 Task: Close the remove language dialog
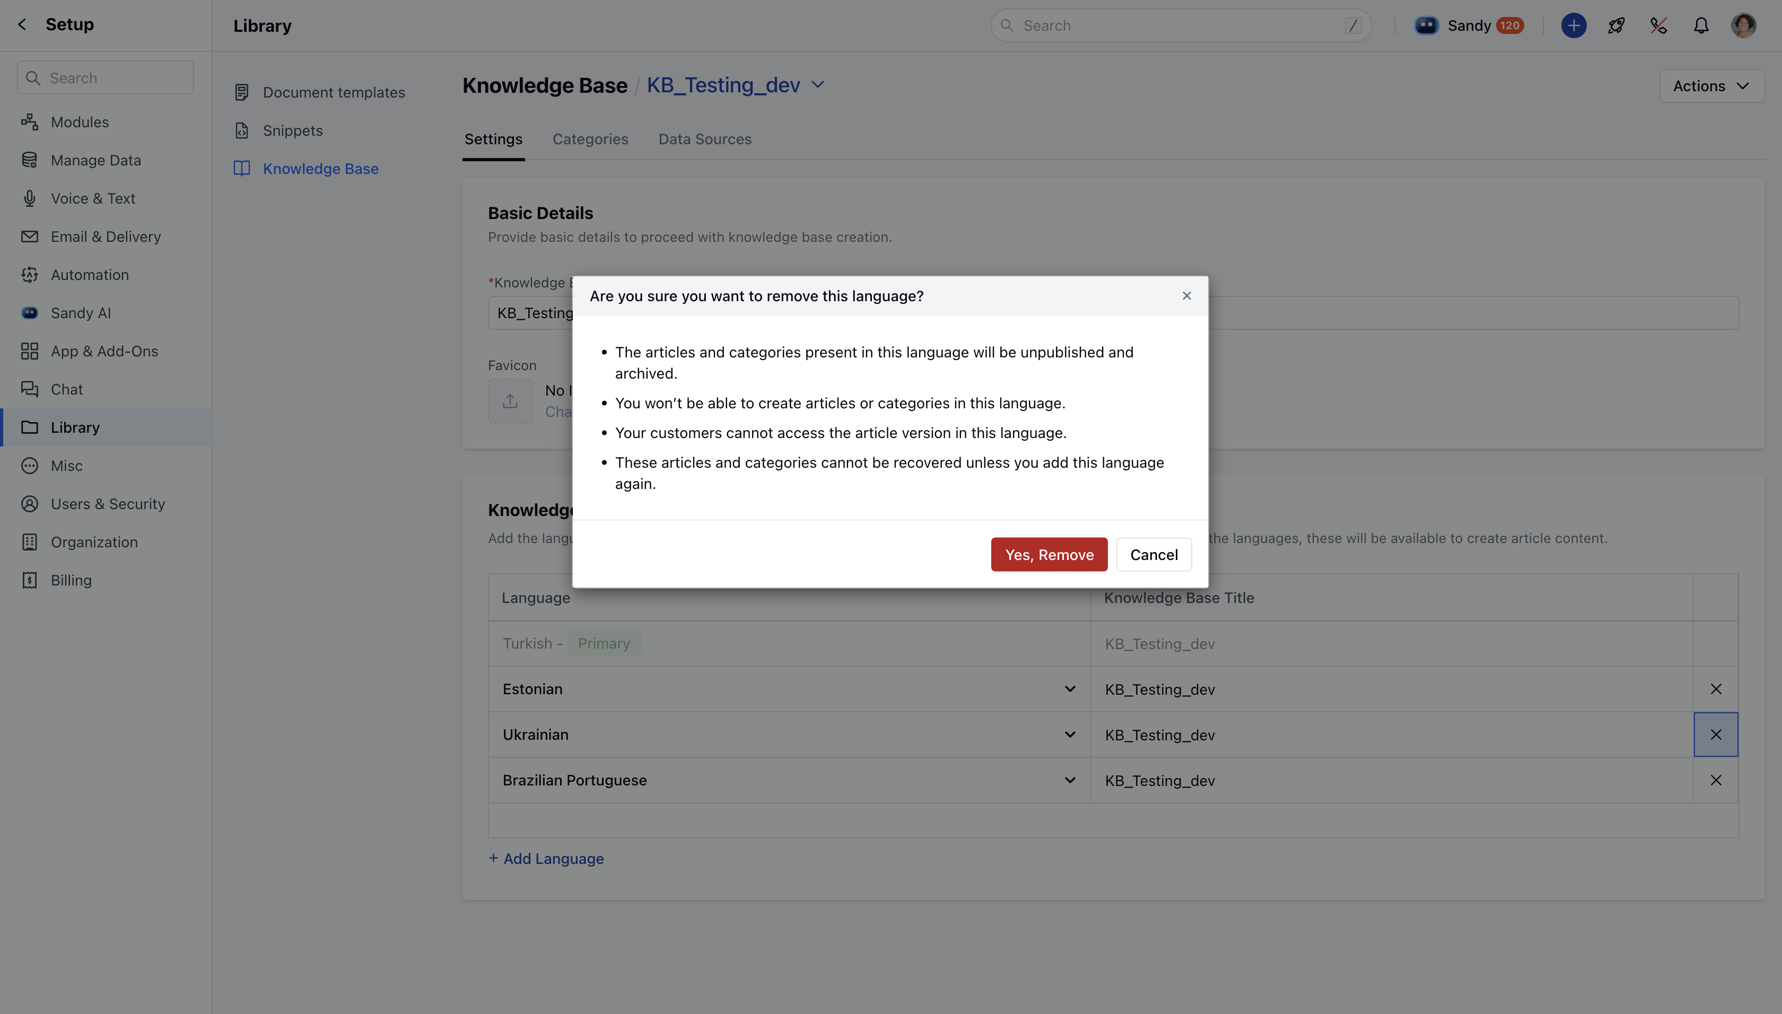[1186, 296]
